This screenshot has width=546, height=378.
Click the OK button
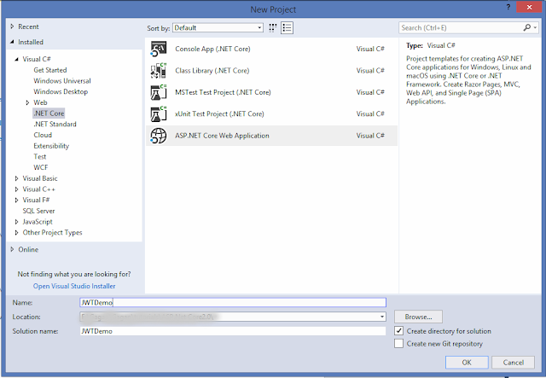[467, 363]
